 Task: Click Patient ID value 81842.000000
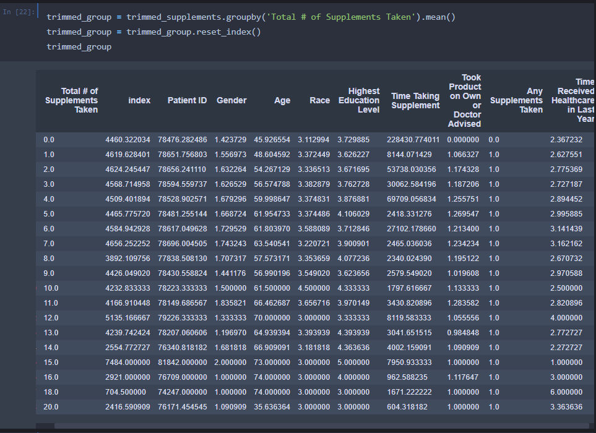[183, 362]
